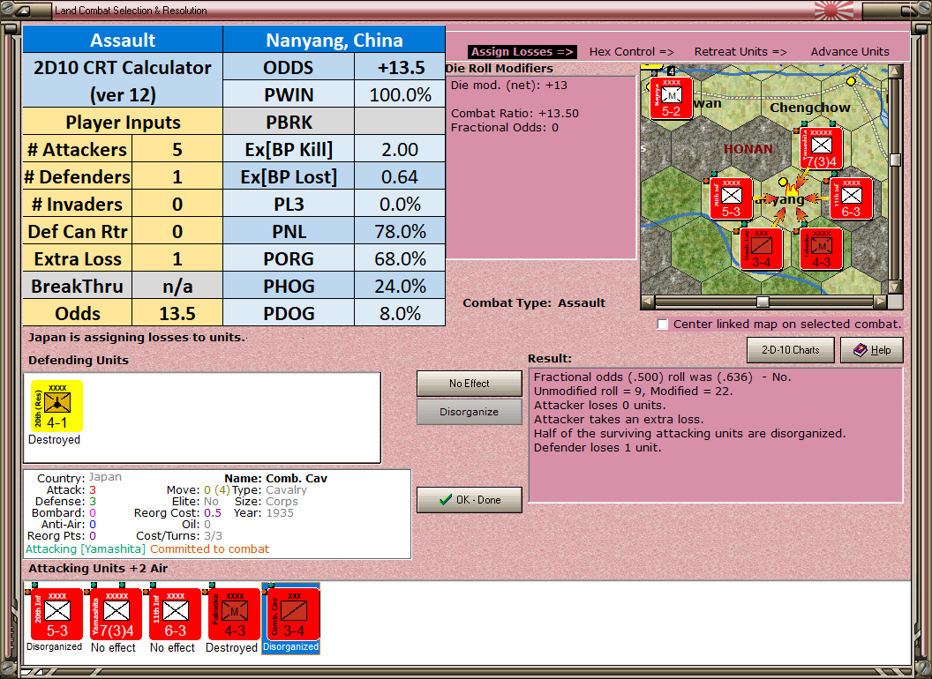
Task: Click the Fukuoka 4-3 map counter
Action: (821, 249)
